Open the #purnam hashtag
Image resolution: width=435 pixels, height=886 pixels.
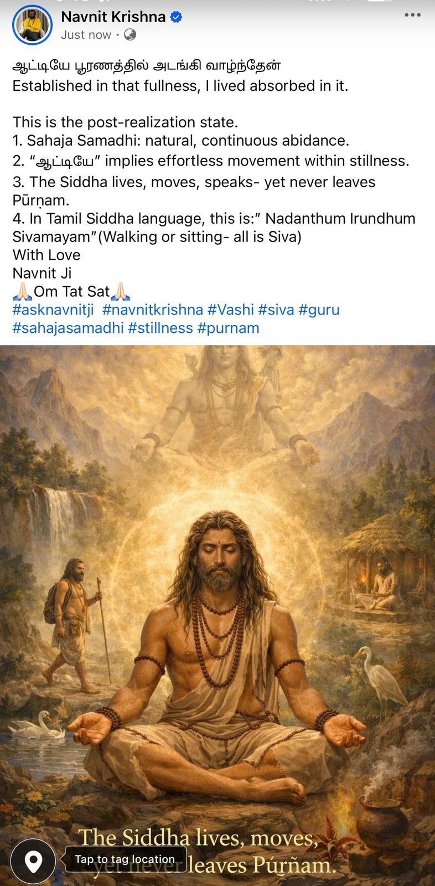(x=229, y=328)
